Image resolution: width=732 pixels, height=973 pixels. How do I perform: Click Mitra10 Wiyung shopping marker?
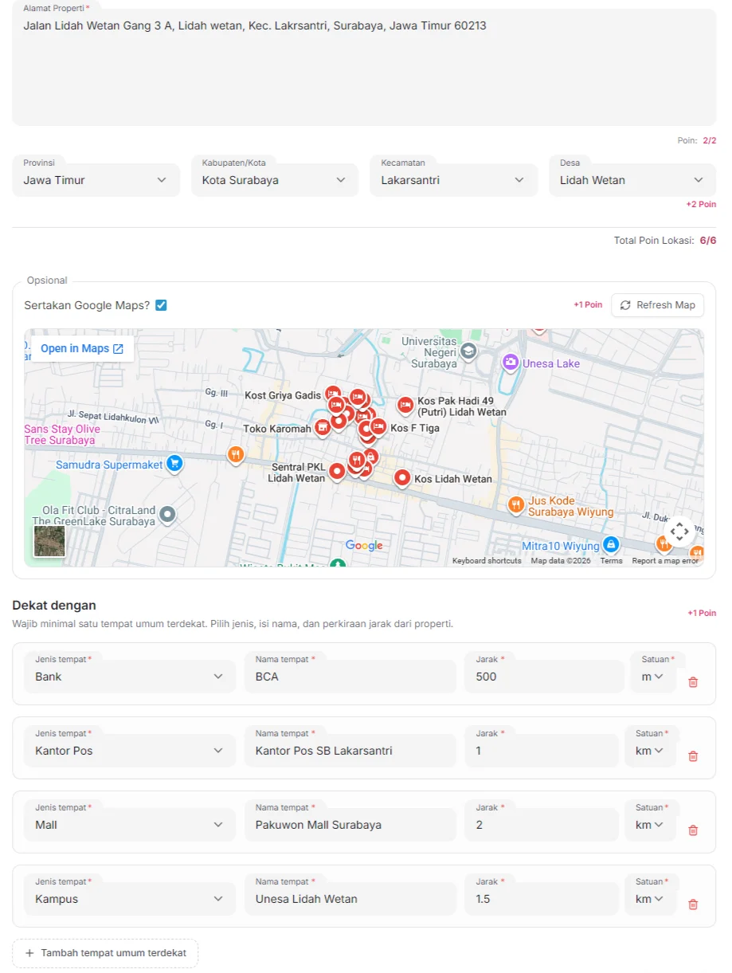(x=610, y=545)
